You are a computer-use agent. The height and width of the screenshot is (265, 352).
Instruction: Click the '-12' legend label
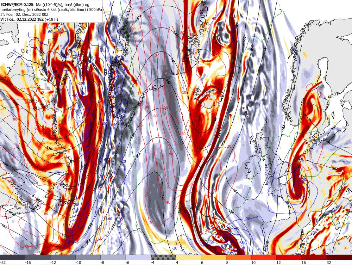click(x=53, y=263)
